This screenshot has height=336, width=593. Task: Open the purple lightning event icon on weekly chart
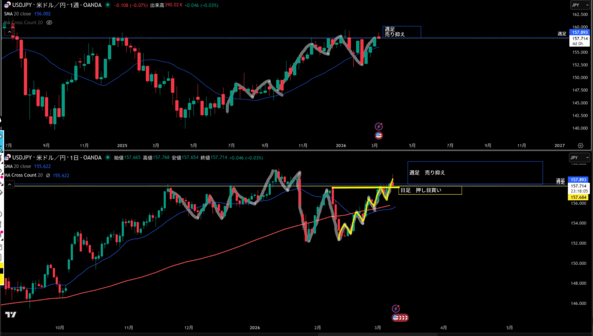[379, 126]
